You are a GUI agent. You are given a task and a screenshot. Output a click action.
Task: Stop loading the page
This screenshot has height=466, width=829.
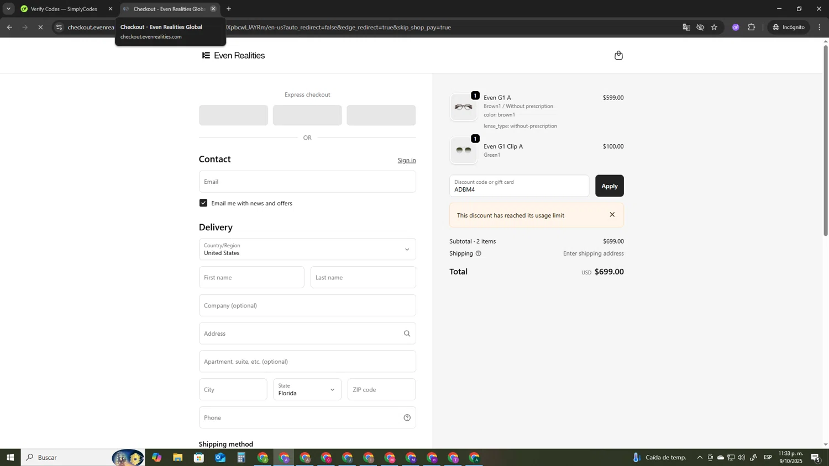pos(40,27)
